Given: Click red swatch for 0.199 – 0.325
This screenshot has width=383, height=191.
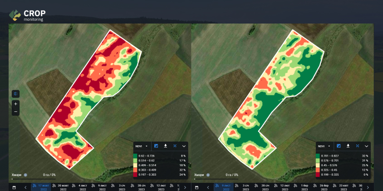Looking at the screenshot, I should pos(318,175).
